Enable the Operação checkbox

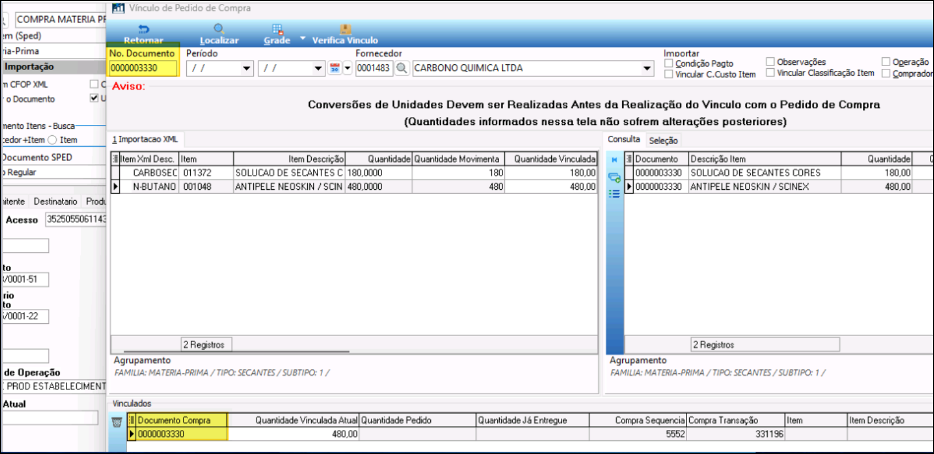pyautogui.click(x=886, y=61)
